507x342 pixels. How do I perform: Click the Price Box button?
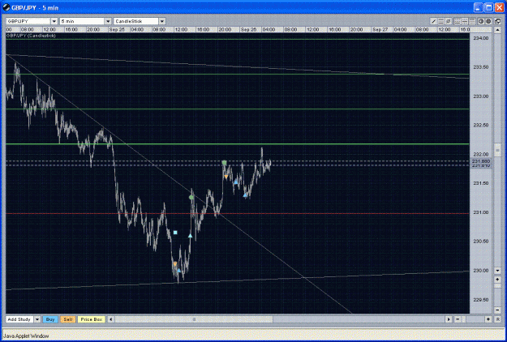[92, 319]
